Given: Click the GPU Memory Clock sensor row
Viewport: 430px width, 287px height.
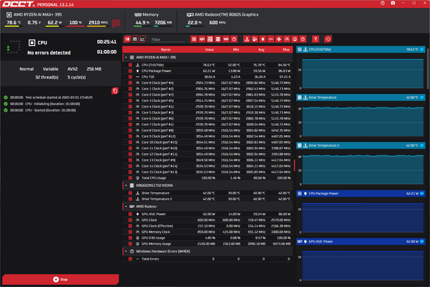Looking at the screenshot, I should [x=208, y=232].
